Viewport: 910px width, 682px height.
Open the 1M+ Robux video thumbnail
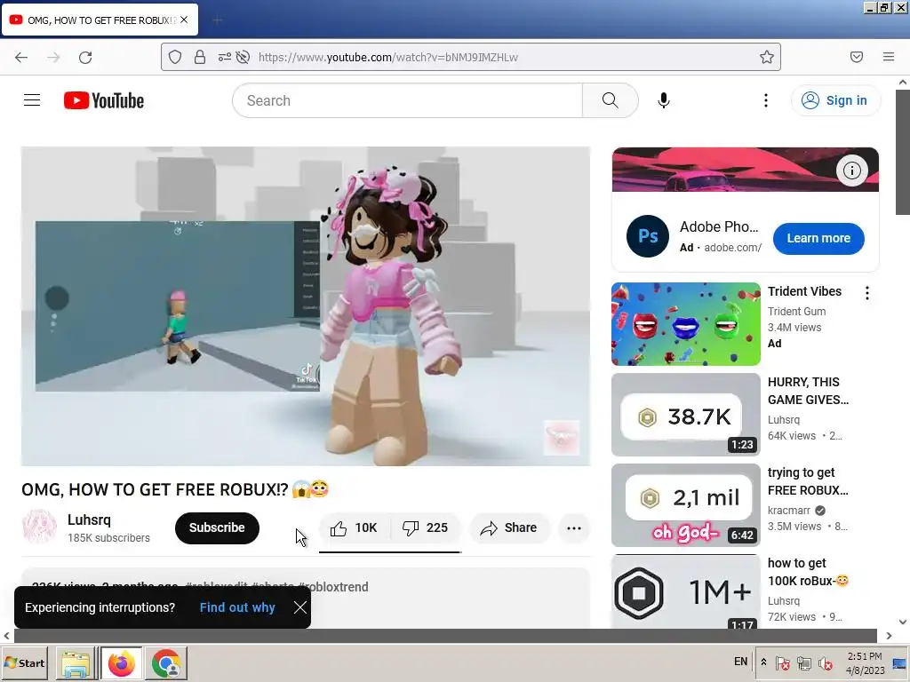pos(686,591)
